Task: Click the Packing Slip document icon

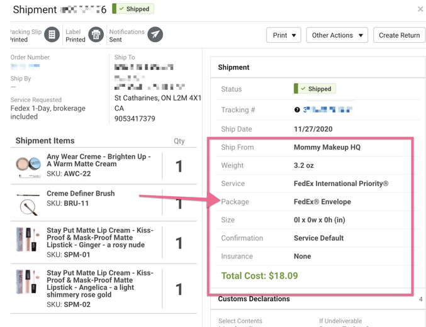Action: (x=52, y=35)
